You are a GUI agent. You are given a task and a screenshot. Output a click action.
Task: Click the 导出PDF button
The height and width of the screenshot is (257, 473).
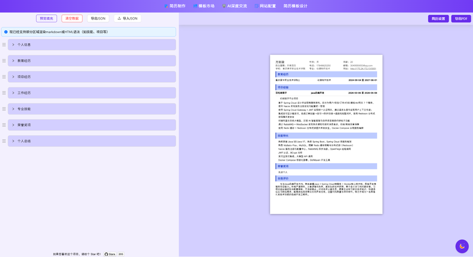point(461,19)
